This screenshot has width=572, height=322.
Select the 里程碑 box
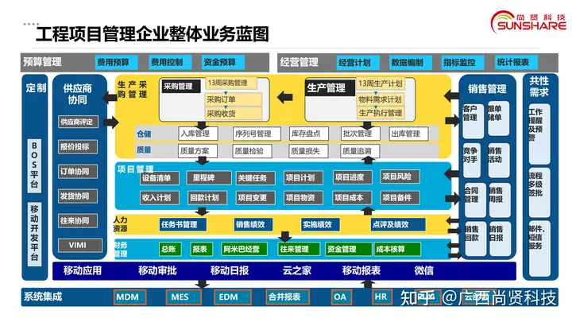click(209, 178)
